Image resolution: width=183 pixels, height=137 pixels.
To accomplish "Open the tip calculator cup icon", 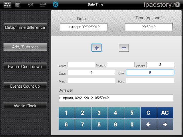I will point(43,5).
